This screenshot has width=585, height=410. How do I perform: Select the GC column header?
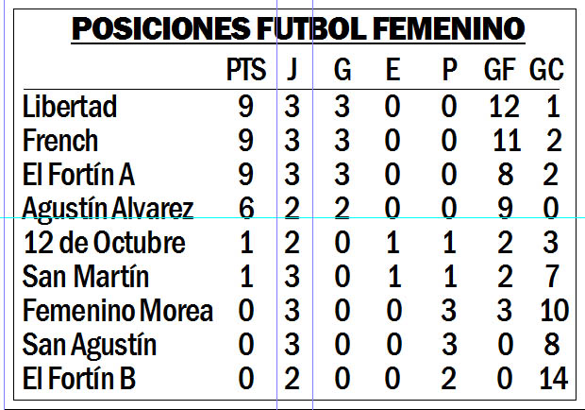(x=546, y=70)
